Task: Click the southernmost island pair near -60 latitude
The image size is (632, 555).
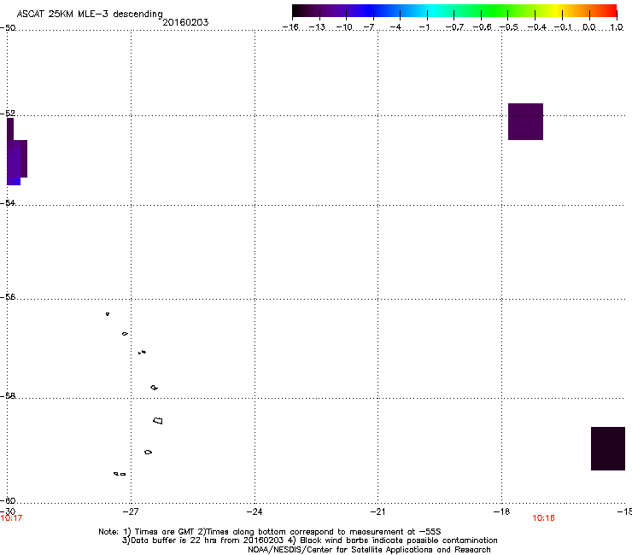Action: tap(120, 474)
